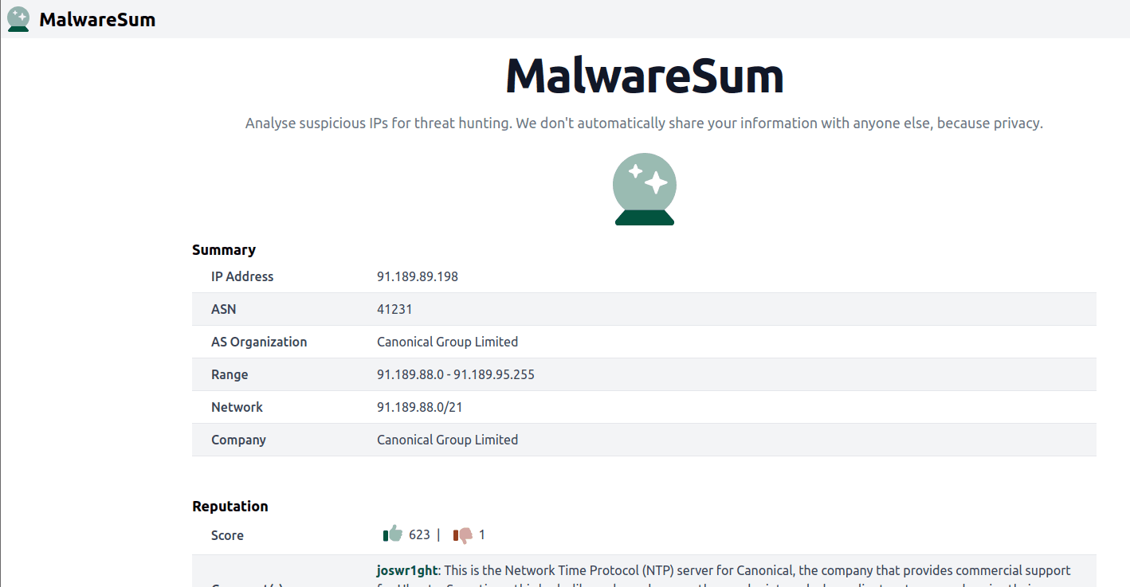Select the big MalwareSum page title
1130x587 pixels.
tap(645, 76)
